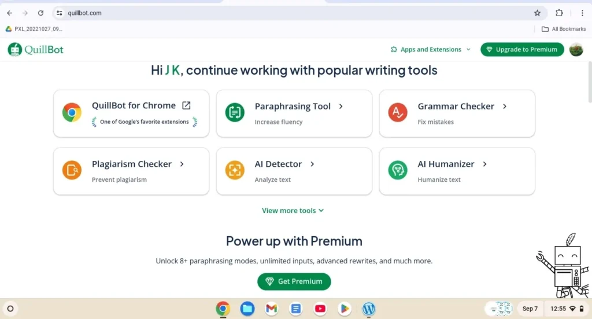
Task: Open the browser extensions puzzle icon
Action: [x=559, y=13]
